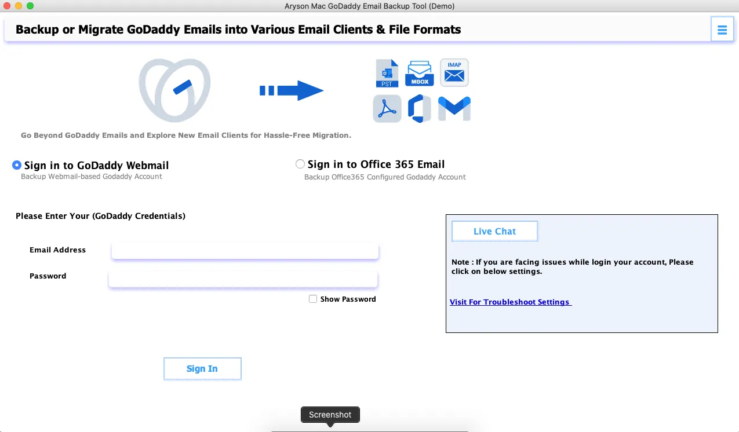This screenshot has width=739, height=432.
Task: Click the login issues note text
Action: point(573,266)
